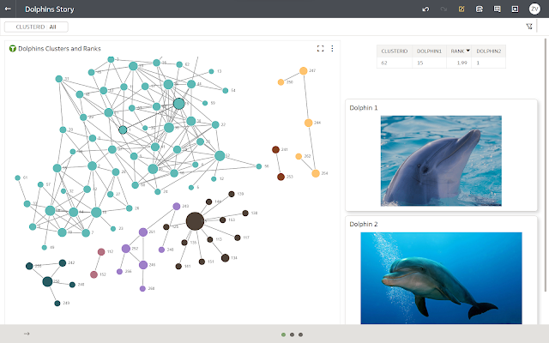Click the filter bar funnel icon

click(x=529, y=27)
